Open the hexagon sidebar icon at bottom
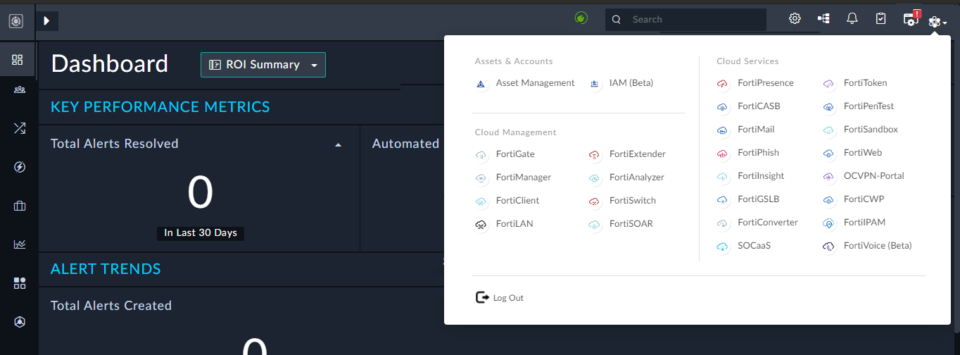Image resolution: width=960 pixels, height=355 pixels. [19, 322]
